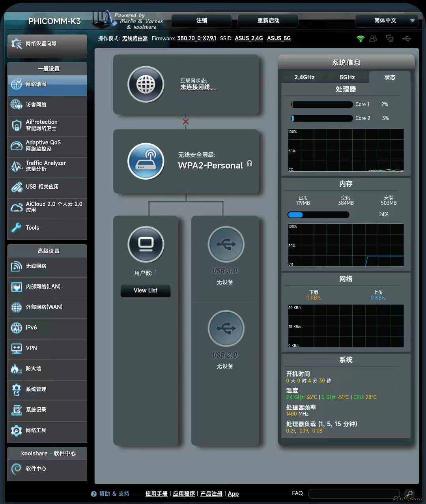Screen dimensions: 426x504
Task: Open 无线网络 wireless settings icon
Action: (x=16, y=266)
